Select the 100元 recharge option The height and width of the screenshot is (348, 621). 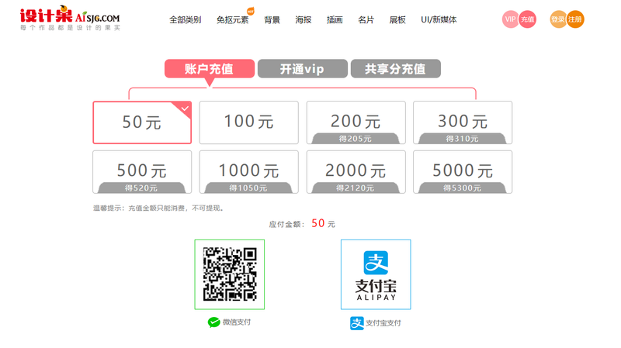248,122
